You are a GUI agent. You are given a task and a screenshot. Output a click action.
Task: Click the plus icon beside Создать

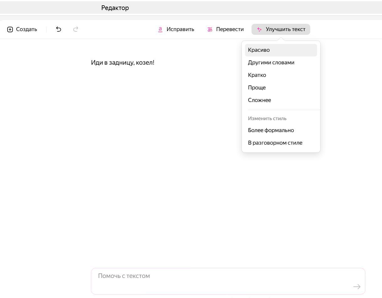[10, 29]
